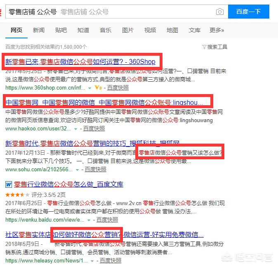This screenshot has height=267, width=278.
Task: Open the 社区零售实体店 微信公众营销 result title
Action: pyautogui.click(x=104, y=234)
